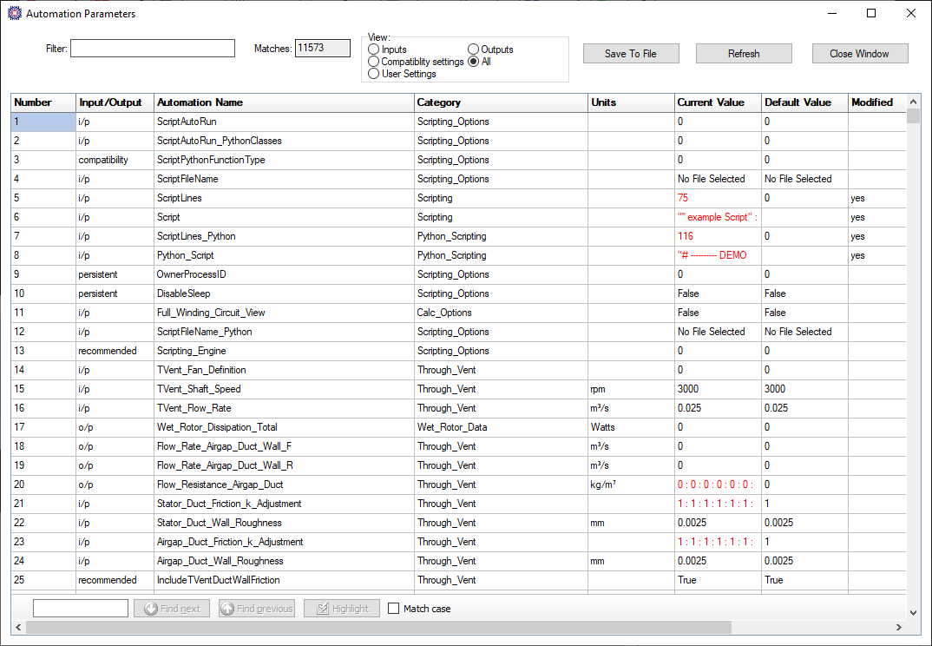Click the Close Window button
Image resolution: width=932 pixels, height=646 pixels.
click(x=859, y=54)
